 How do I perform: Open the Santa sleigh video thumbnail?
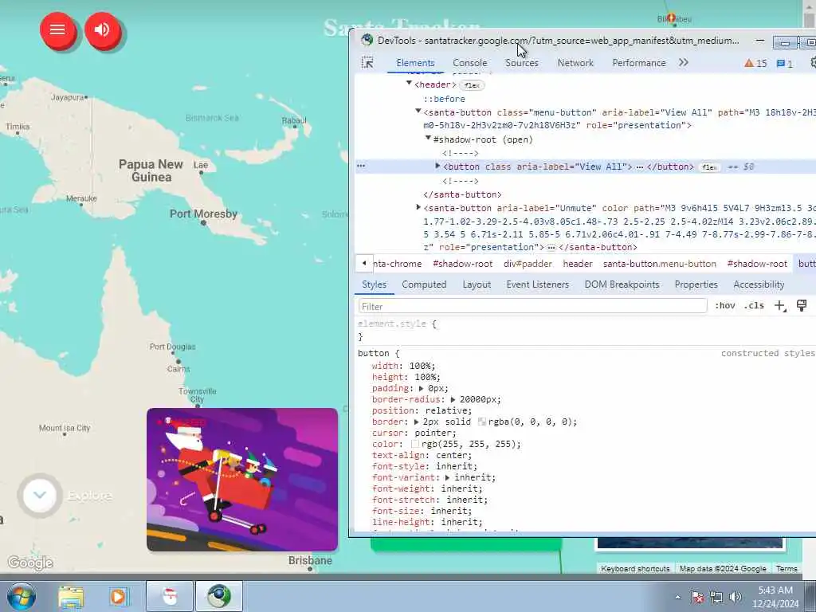[242, 479]
